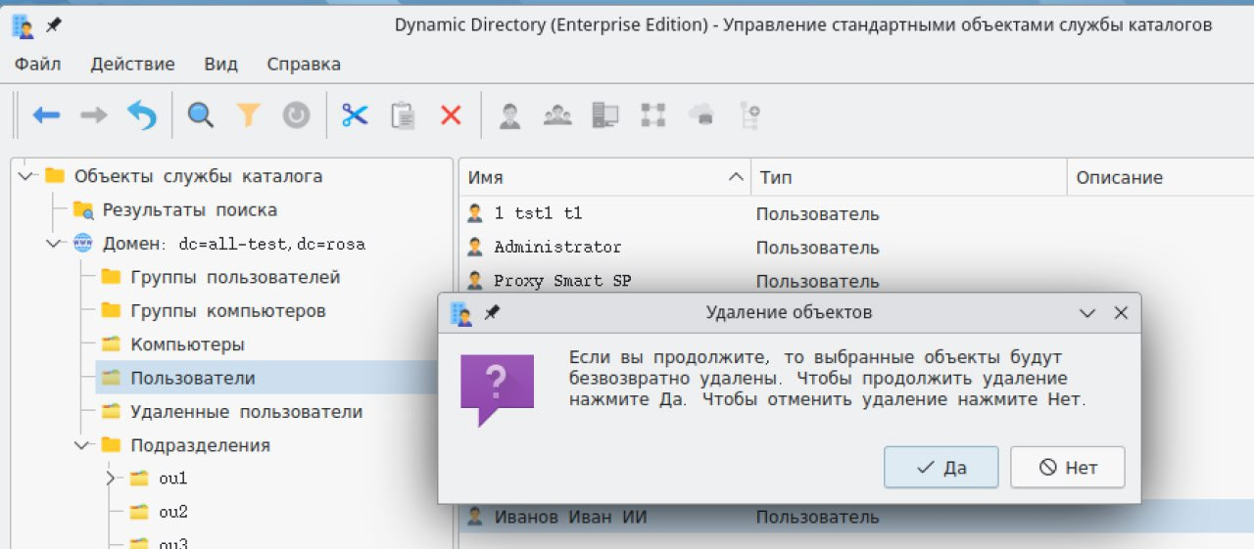Open the Действие menu
Screen dimensions: 1254x549
coord(132,65)
